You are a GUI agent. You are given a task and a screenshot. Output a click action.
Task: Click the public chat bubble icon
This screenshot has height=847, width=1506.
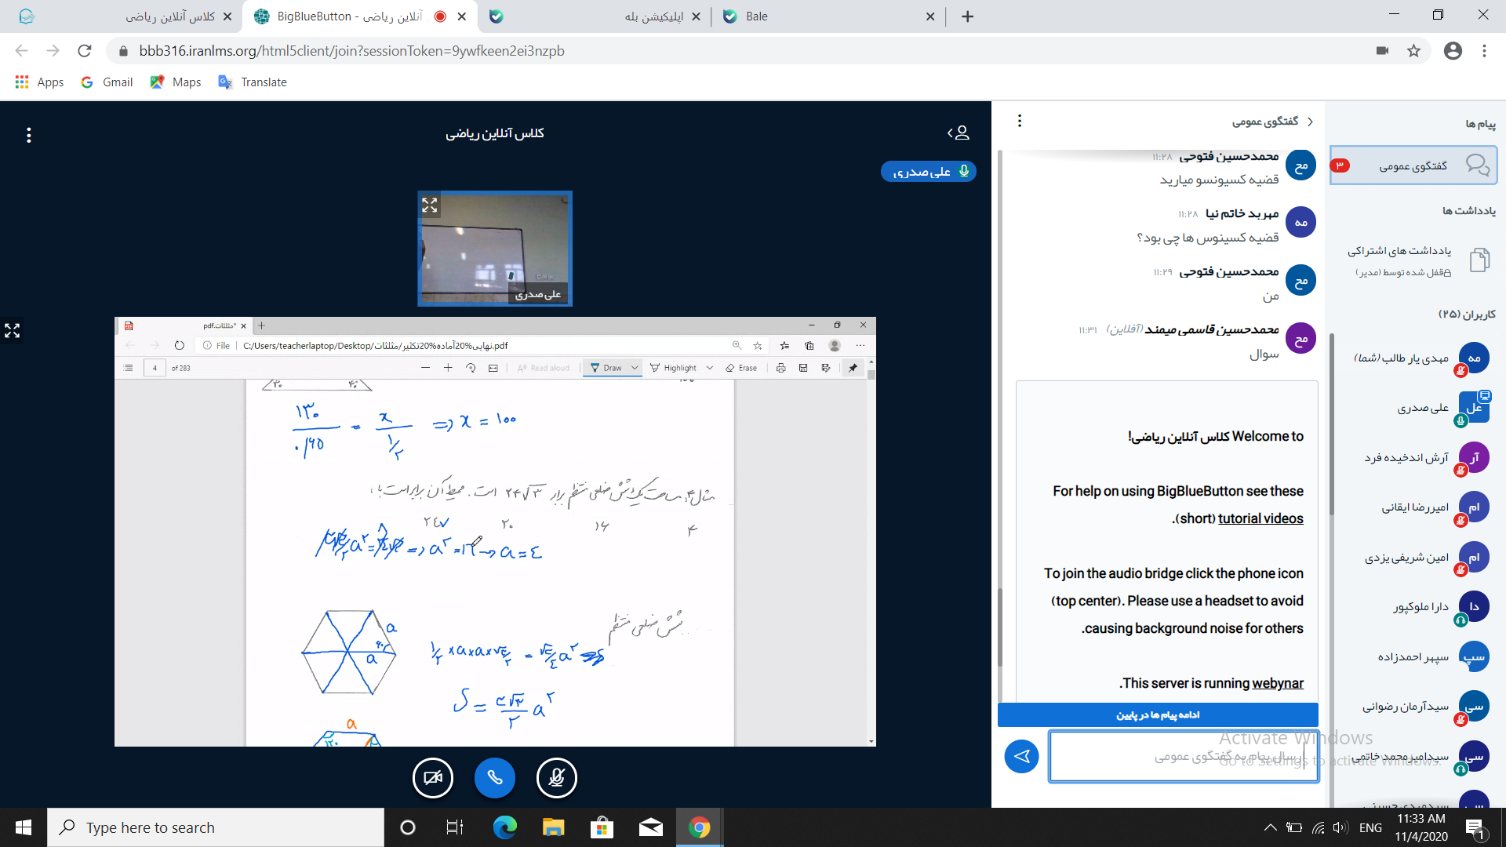(x=1477, y=165)
